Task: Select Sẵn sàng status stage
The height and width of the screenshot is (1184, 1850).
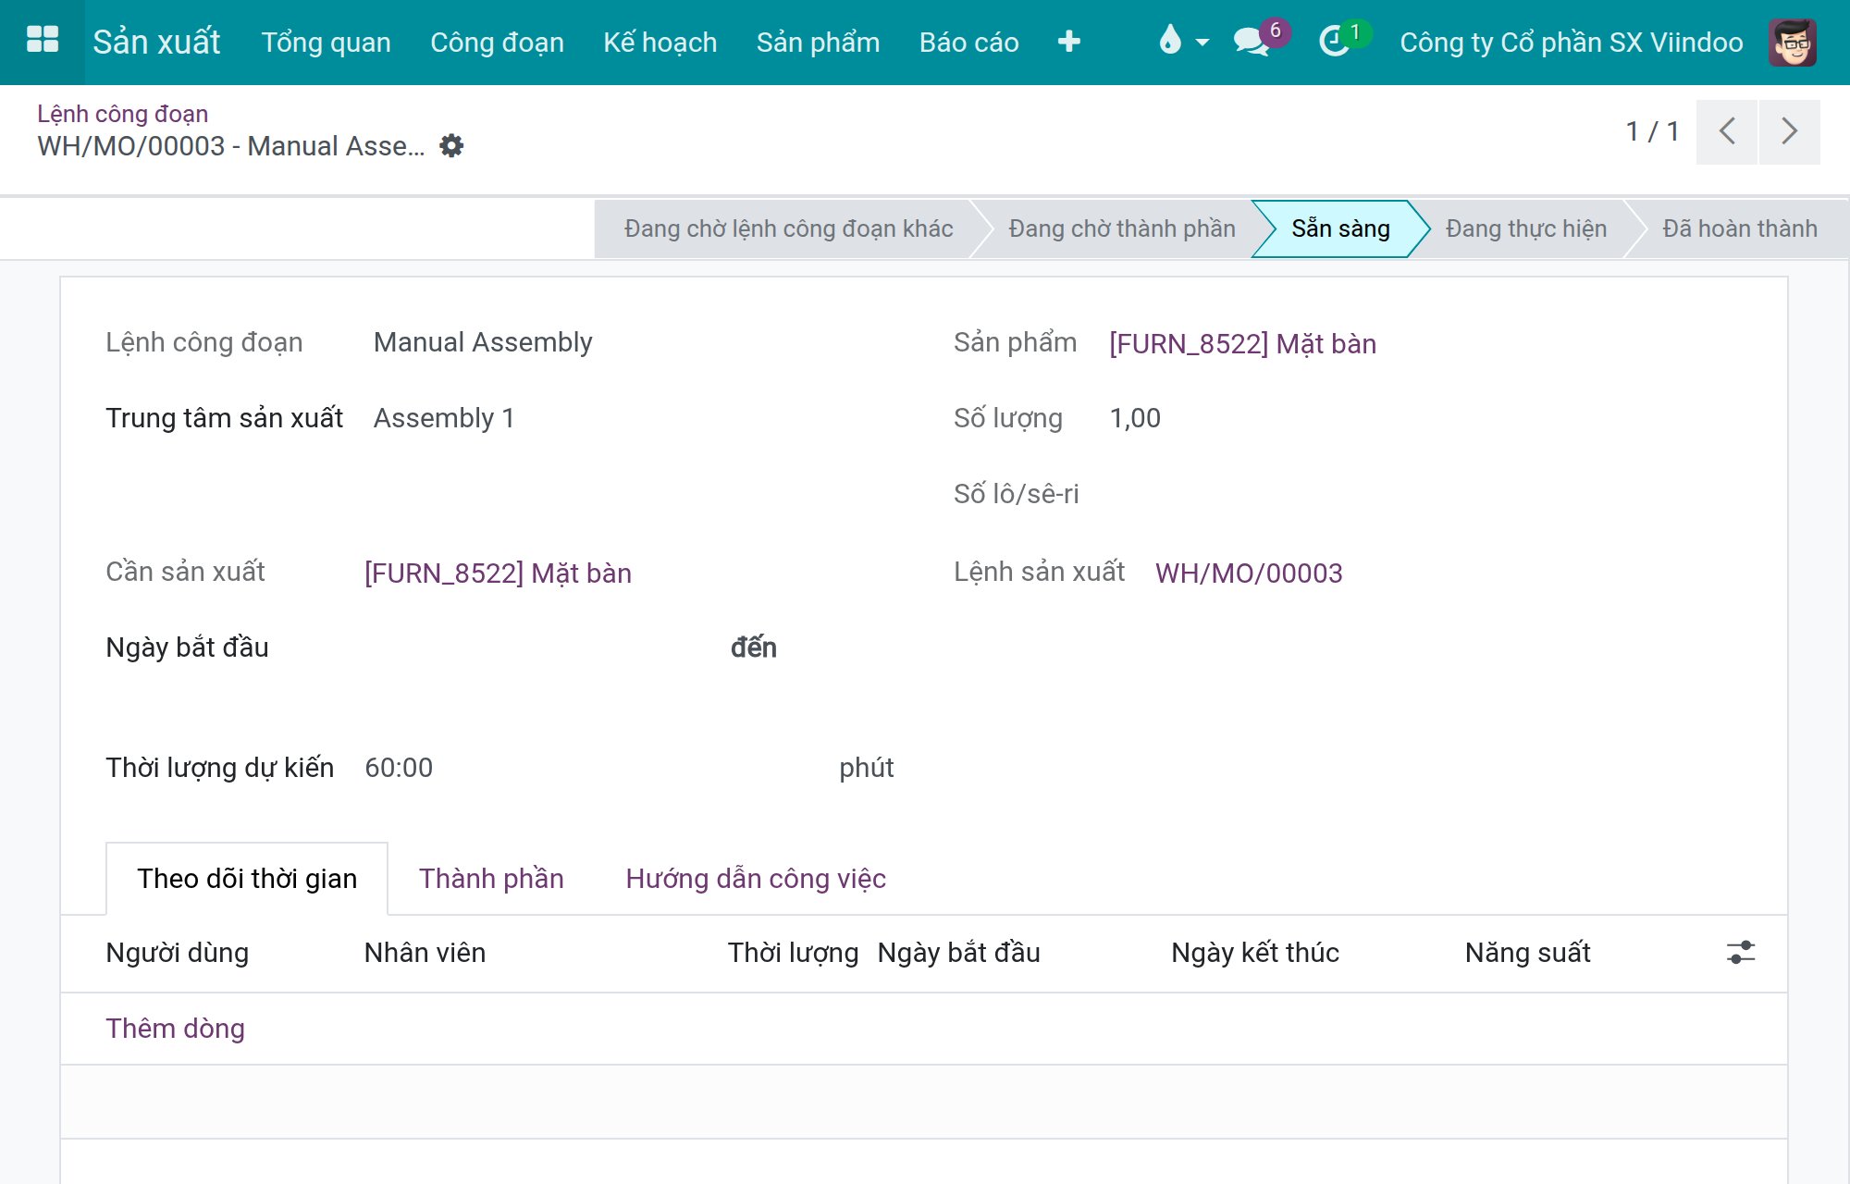Action: [x=1340, y=228]
